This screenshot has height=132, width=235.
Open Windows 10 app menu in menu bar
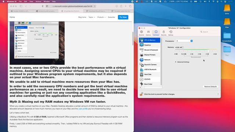pyautogui.click(x=12, y=1)
